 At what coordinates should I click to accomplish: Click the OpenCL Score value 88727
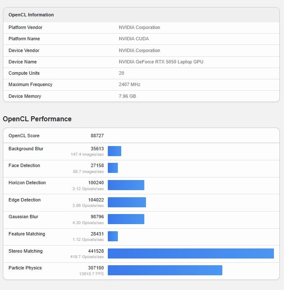click(97, 136)
